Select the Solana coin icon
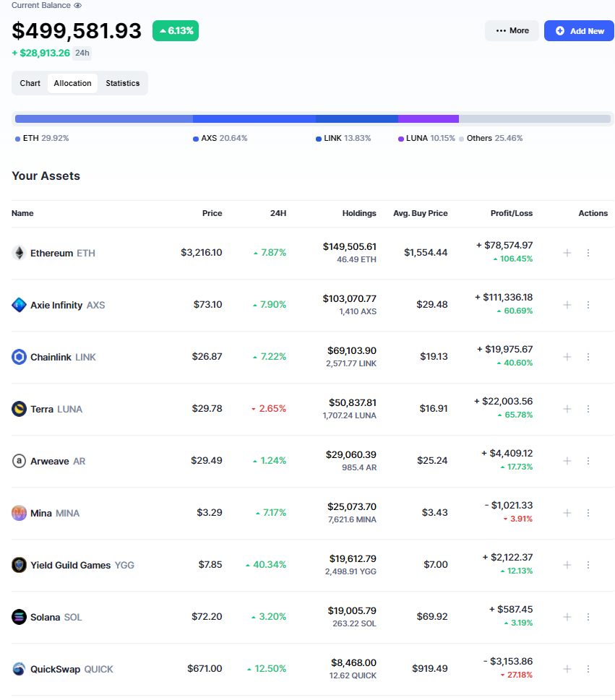Viewport: 615px width, 700px height. [19, 617]
